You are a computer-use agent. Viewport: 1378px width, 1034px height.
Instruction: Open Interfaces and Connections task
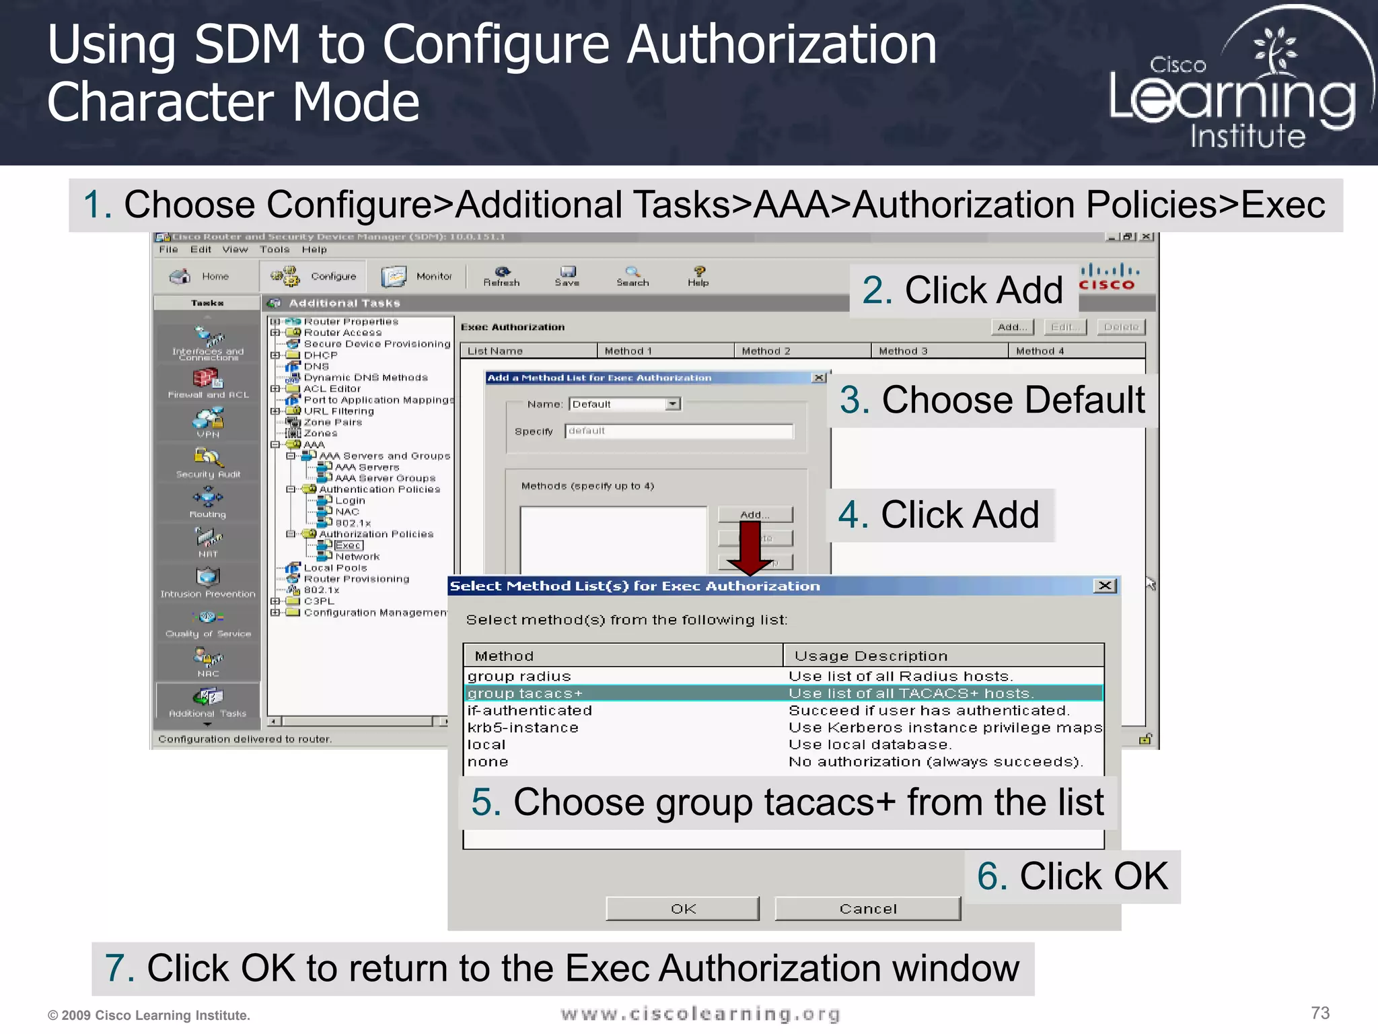tap(208, 344)
